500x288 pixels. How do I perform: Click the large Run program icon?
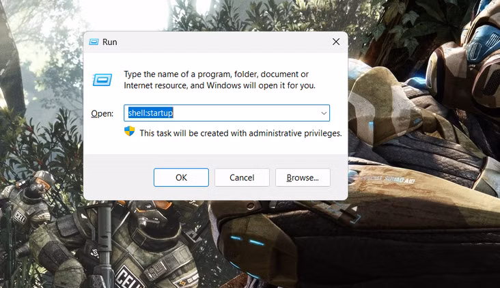click(x=102, y=80)
